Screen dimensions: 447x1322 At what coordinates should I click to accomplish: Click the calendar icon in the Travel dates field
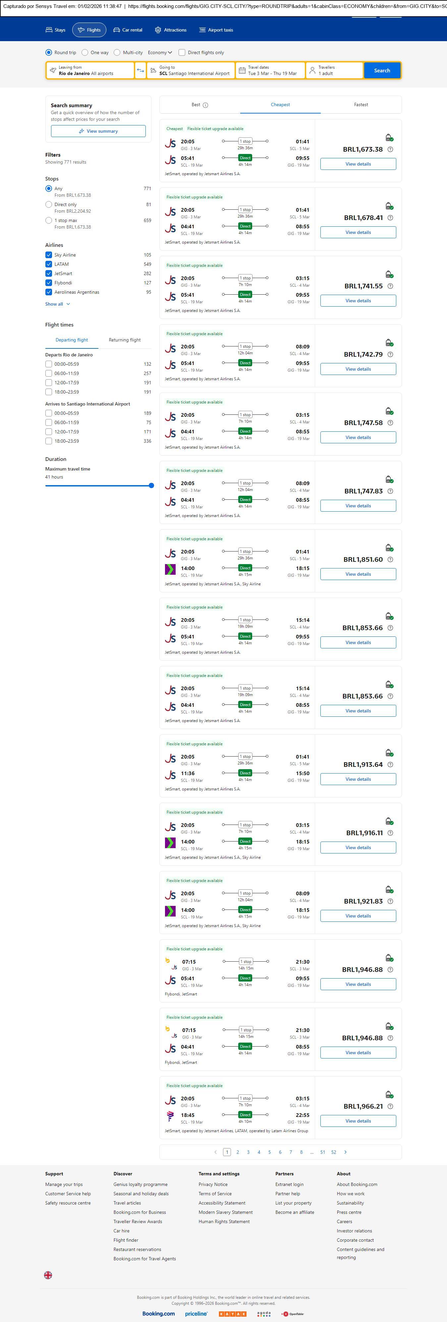(x=242, y=70)
